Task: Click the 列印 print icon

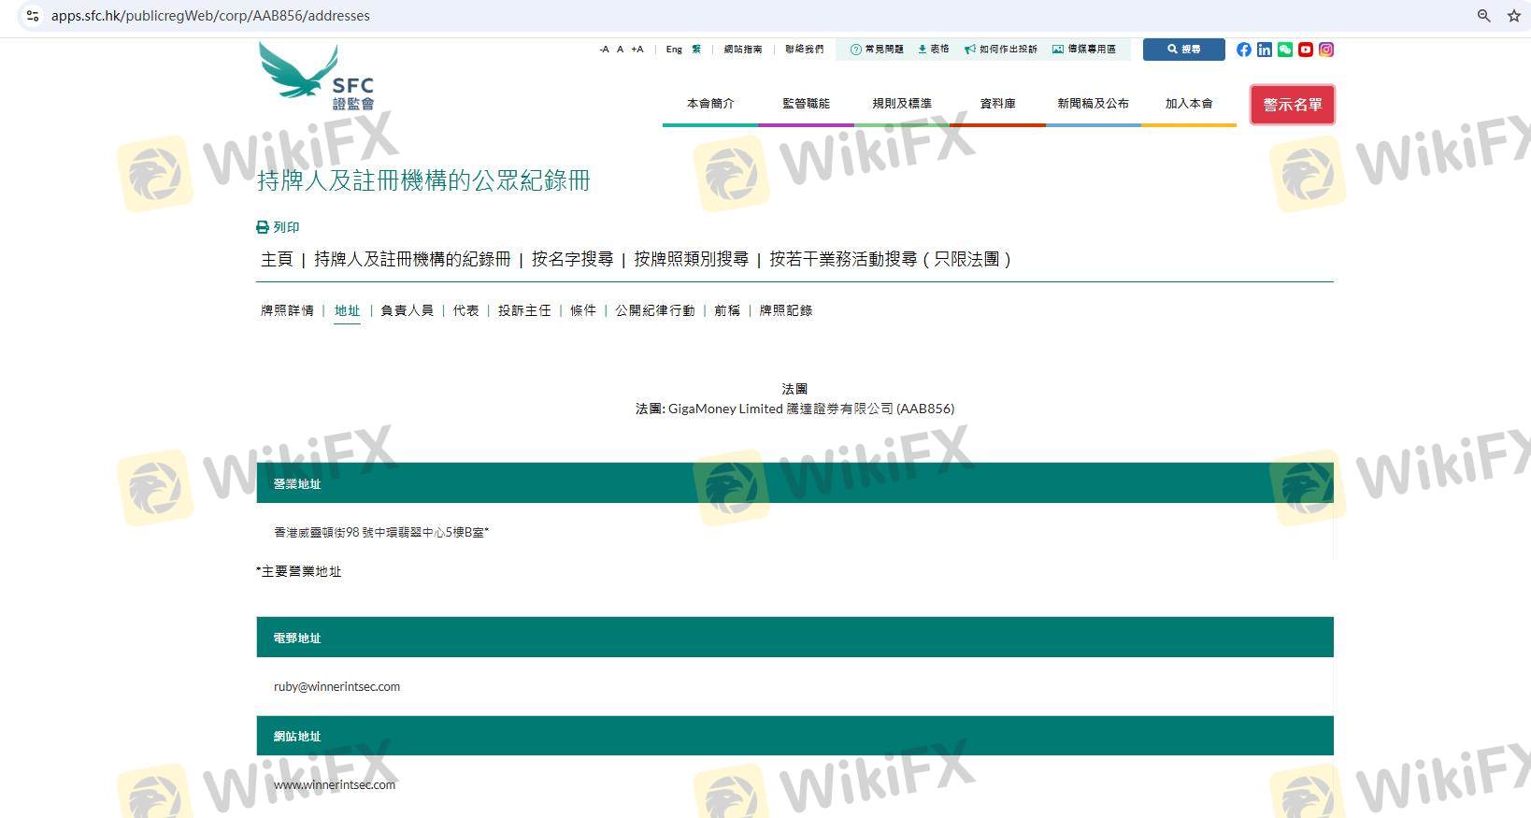Action: pos(263,227)
